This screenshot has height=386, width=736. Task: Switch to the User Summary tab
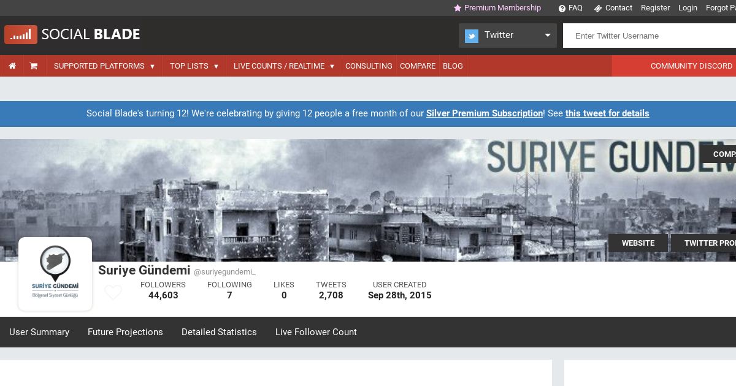tap(39, 332)
